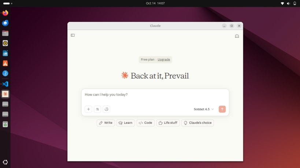Click the 'Back at it, Prevail' greeting

[x=160, y=76]
